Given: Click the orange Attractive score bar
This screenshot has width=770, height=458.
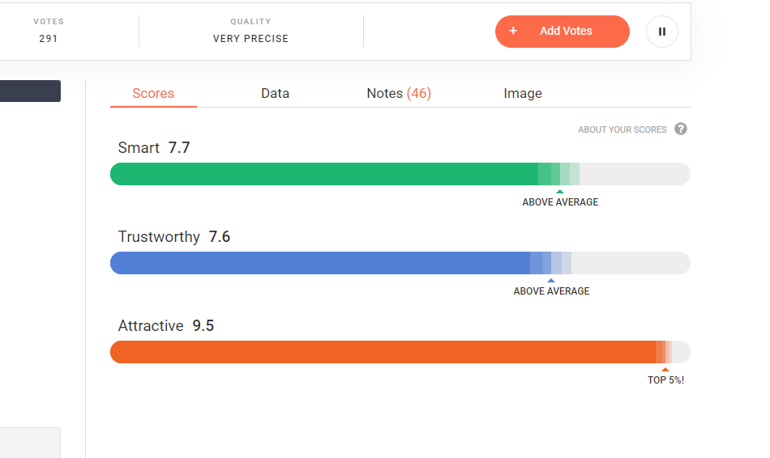Looking at the screenshot, I should click(381, 352).
